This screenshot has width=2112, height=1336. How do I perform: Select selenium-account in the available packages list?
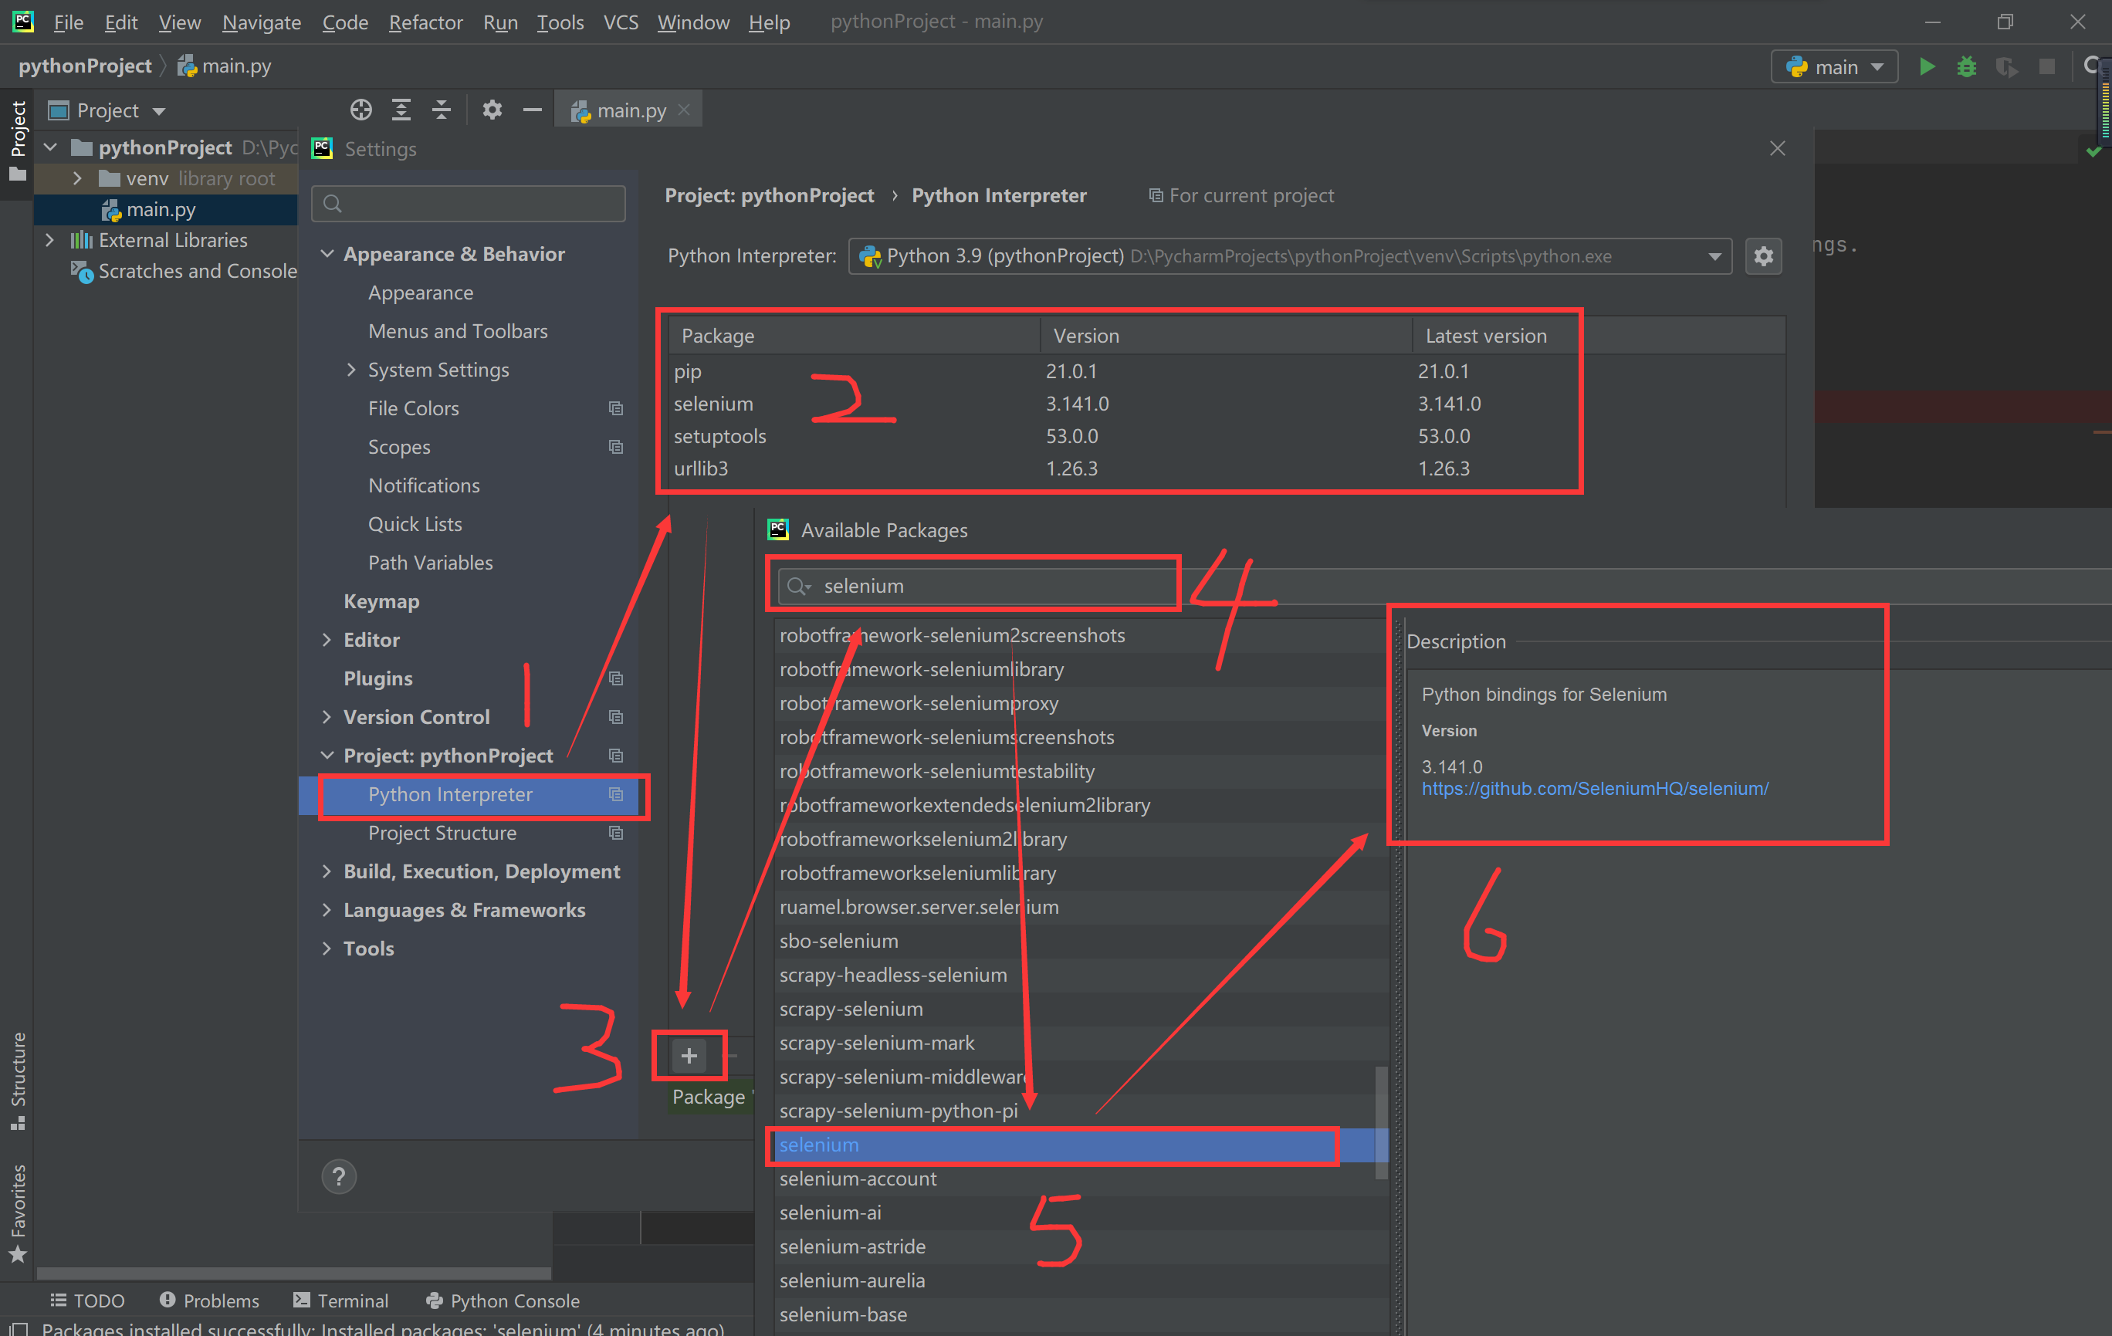(858, 1179)
